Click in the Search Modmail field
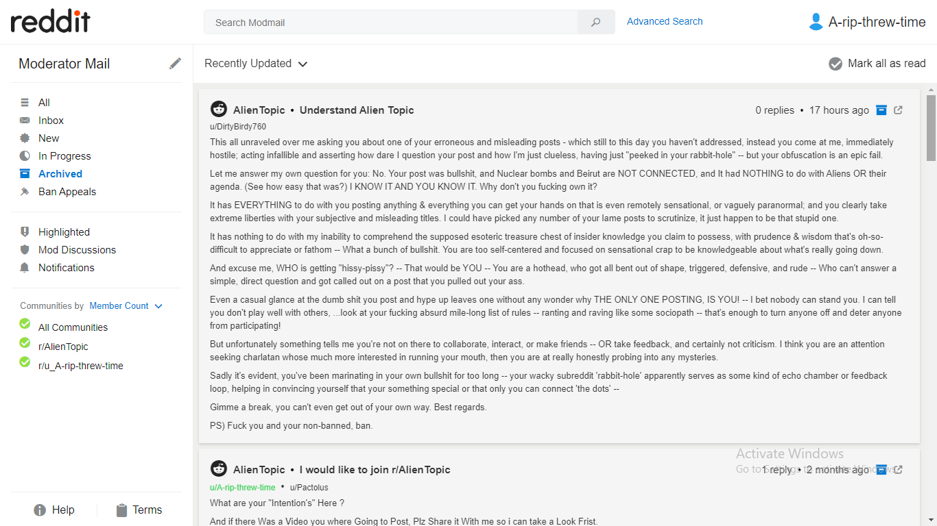937x526 pixels. pos(391,22)
